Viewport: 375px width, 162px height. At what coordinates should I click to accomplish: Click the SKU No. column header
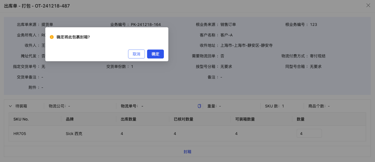(x=22, y=119)
